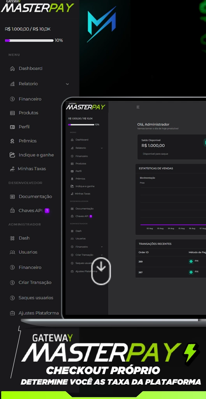Expand Relatorio chevron in the enlarged sidebar
Image resolution: width=206 pixels, height=399 pixels.
(x=67, y=84)
